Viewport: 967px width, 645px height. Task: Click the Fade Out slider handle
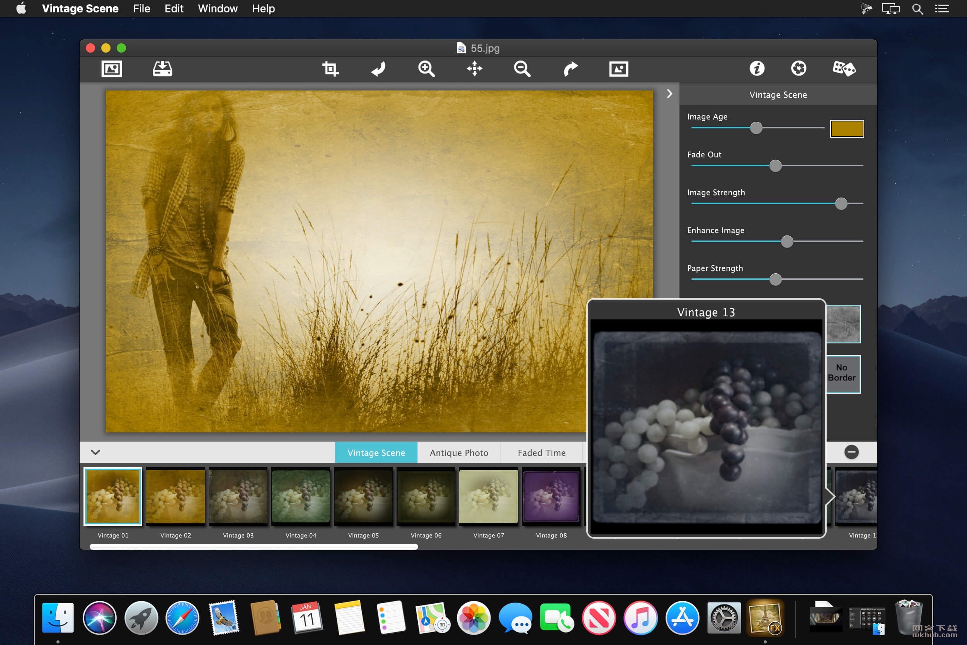point(775,166)
